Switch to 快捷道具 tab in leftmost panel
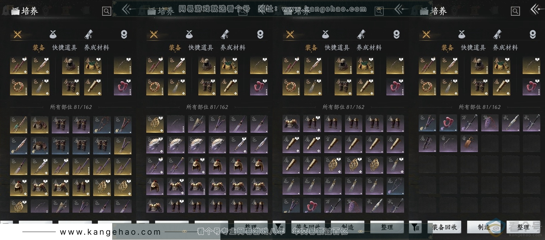 pos(64,48)
